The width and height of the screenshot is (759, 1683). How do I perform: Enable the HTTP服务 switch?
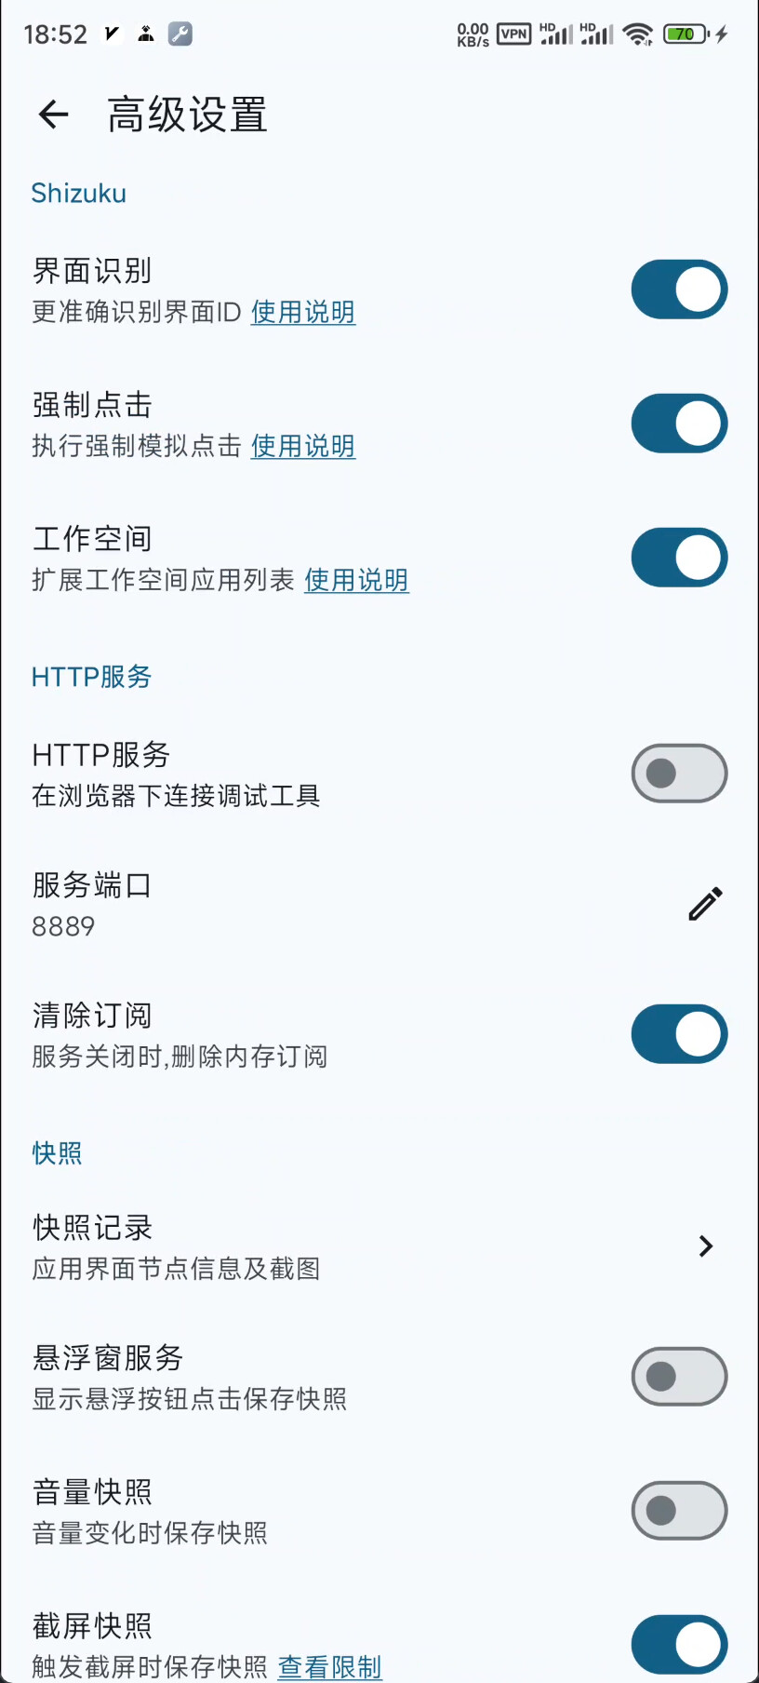click(x=679, y=774)
